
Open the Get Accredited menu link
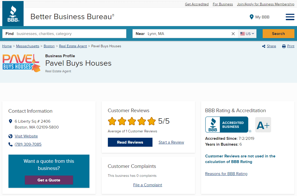197,4
